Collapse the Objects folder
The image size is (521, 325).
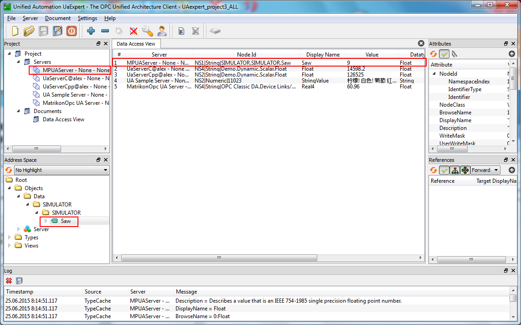tap(10, 188)
